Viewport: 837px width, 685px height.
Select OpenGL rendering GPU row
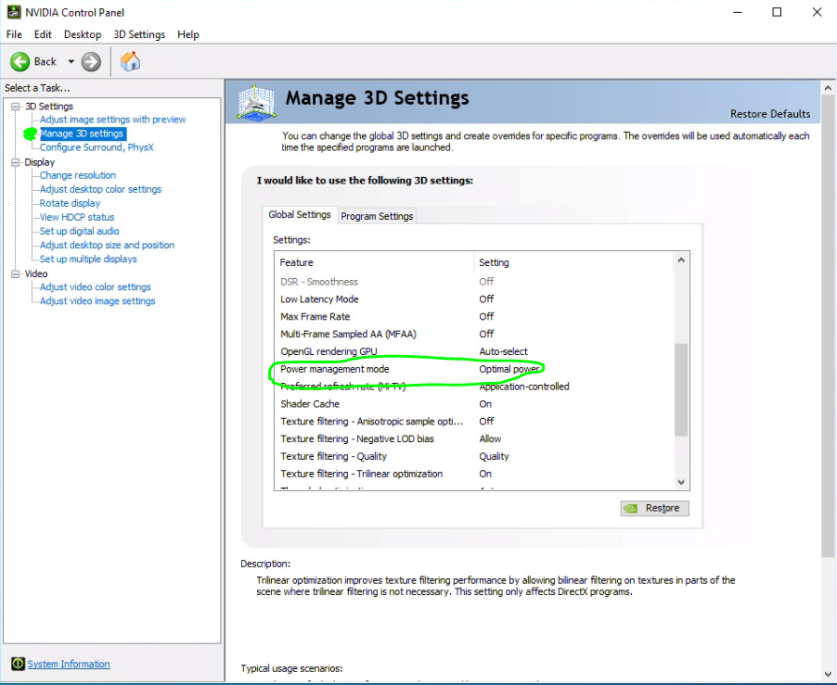pos(475,352)
